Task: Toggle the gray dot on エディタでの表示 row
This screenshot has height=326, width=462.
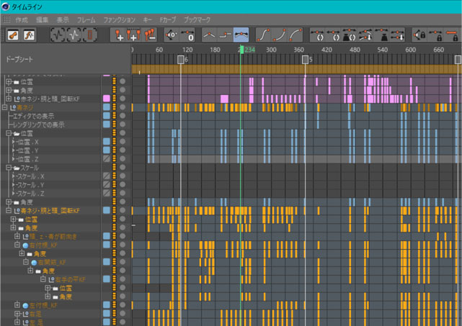Action: (x=123, y=115)
